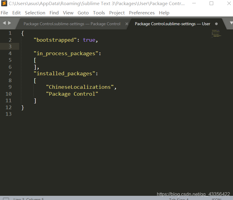This screenshot has width=233, height=200.
Task: Close the Sublime Text window
Action: tap(229, 3)
